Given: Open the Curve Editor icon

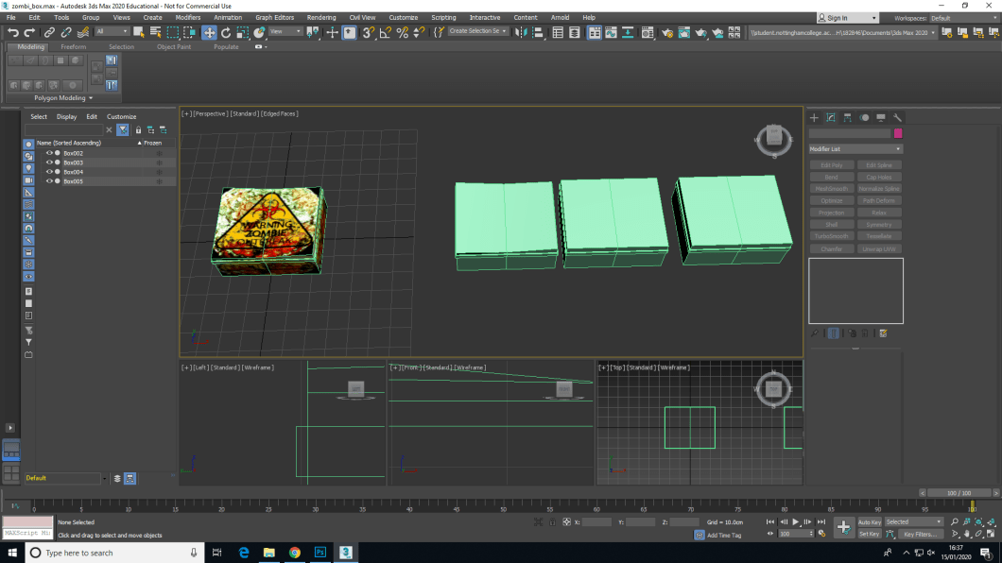Looking at the screenshot, I should point(611,32).
